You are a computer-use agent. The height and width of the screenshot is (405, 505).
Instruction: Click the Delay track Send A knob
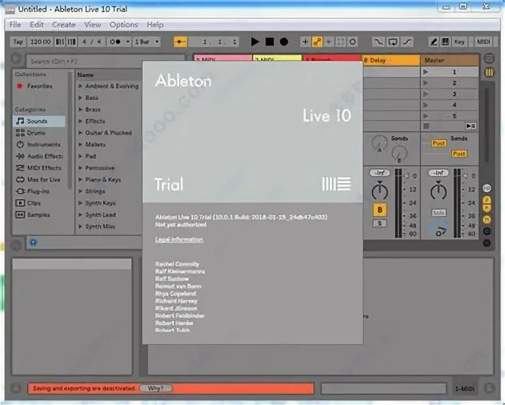[379, 143]
